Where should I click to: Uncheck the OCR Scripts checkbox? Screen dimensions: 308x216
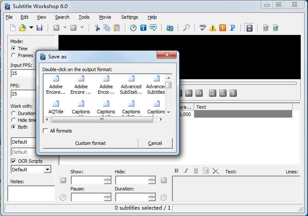coord(13,161)
